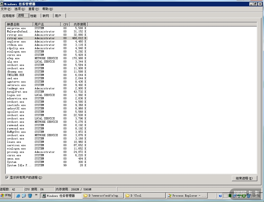264x202 pixels.
Task: Click the 10:32 system clock
Action: 256,196
